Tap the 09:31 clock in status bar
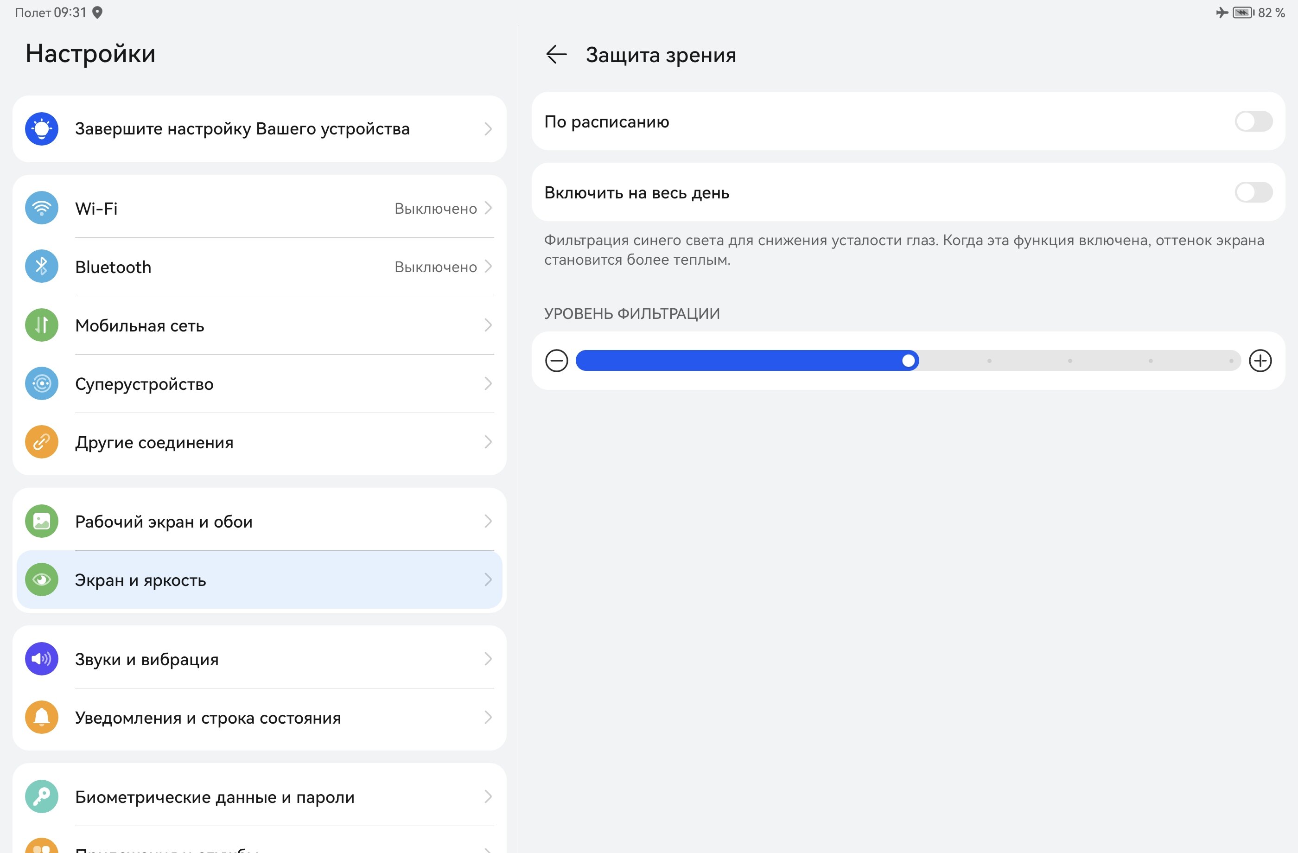 pos(70,13)
